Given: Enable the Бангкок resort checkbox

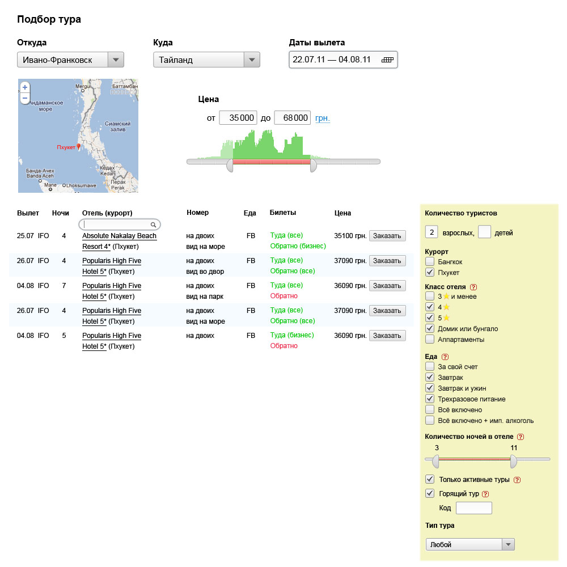Looking at the screenshot, I should [x=430, y=262].
